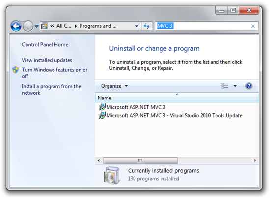Open the recent pages dropdown arrow
The height and width of the screenshot is (198, 270).
point(36,26)
